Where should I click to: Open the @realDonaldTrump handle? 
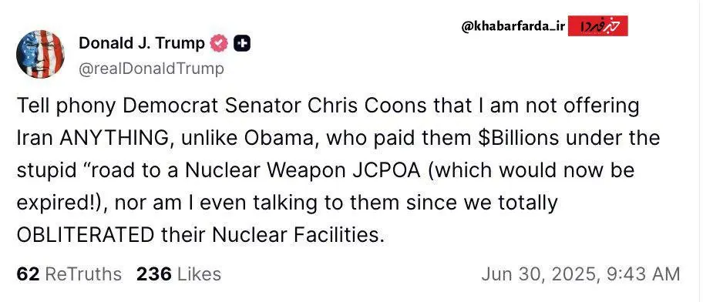click(151, 69)
